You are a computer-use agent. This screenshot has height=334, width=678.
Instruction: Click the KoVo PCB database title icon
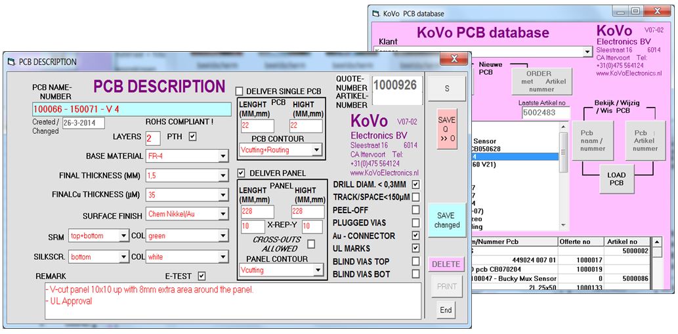(x=375, y=13)
